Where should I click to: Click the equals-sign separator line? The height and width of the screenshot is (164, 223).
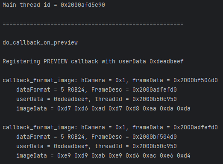pos(93,24)
